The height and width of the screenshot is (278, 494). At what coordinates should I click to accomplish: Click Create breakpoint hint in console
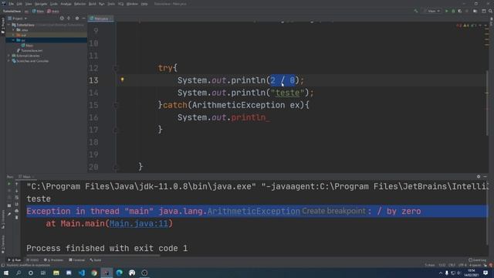[333, 211]
